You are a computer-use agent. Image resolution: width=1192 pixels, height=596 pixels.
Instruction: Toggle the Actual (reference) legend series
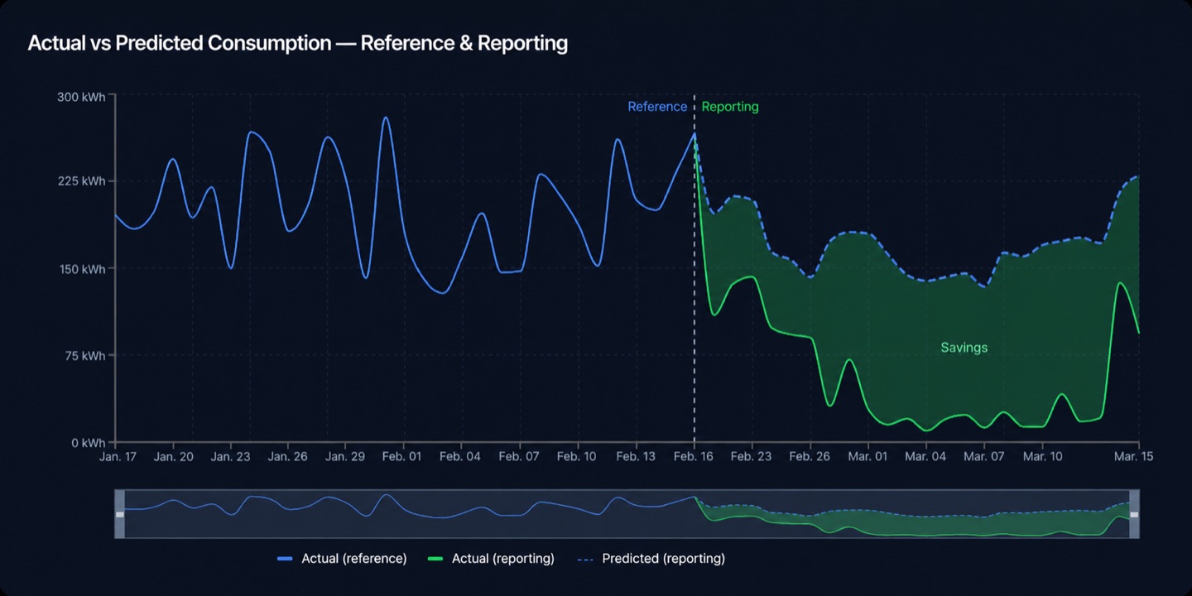[x=342, y=559]
